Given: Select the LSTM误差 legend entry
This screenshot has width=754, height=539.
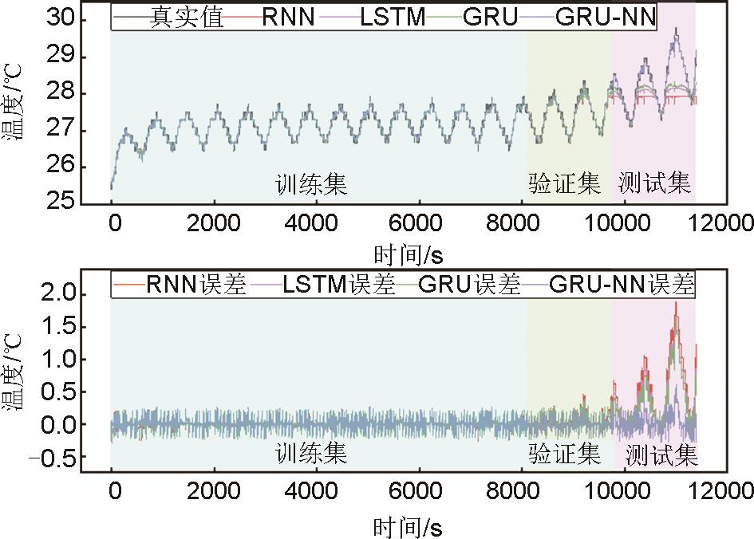Looking at the screenshot, I should click(338, 285).
